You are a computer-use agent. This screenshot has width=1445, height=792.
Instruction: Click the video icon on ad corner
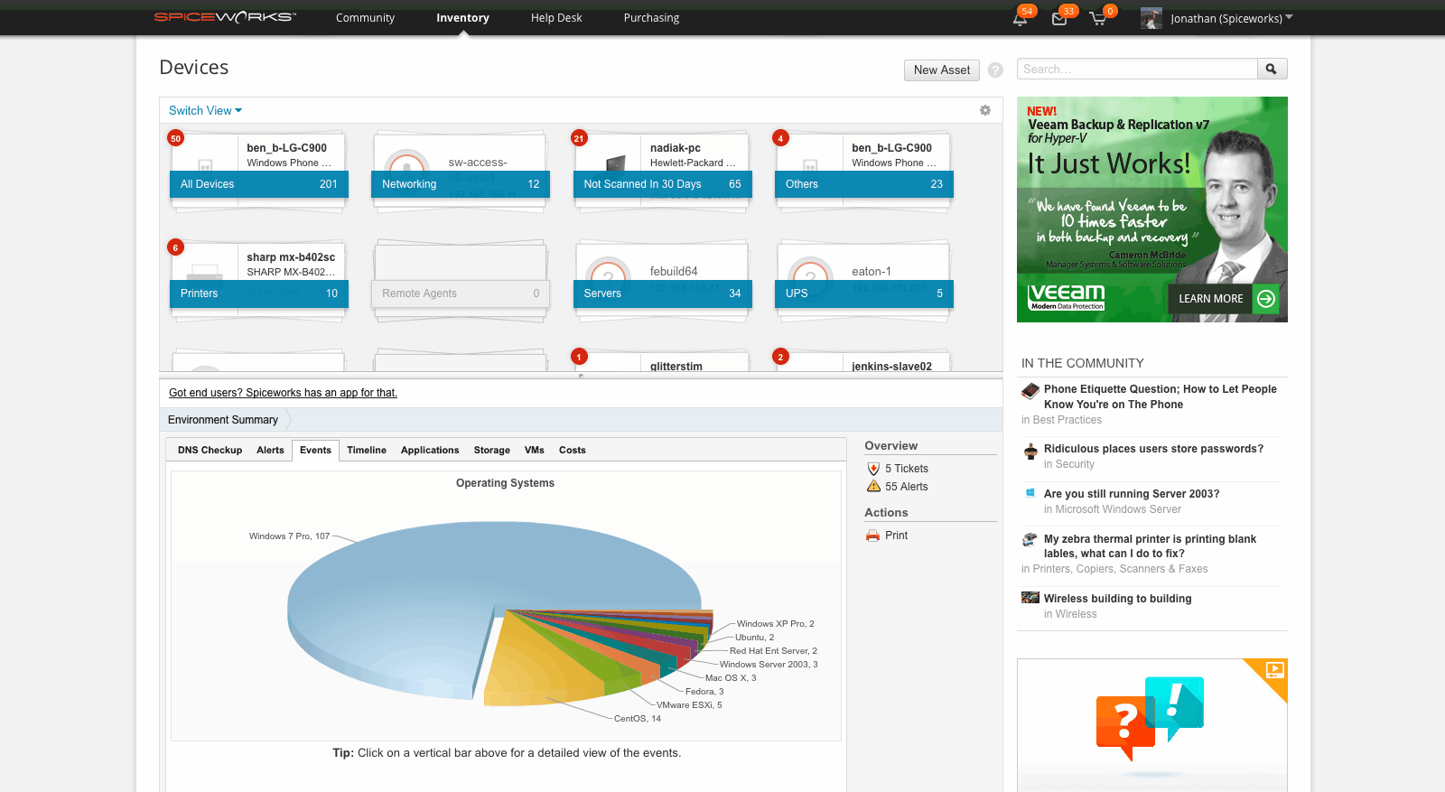tap(1274, 669)
